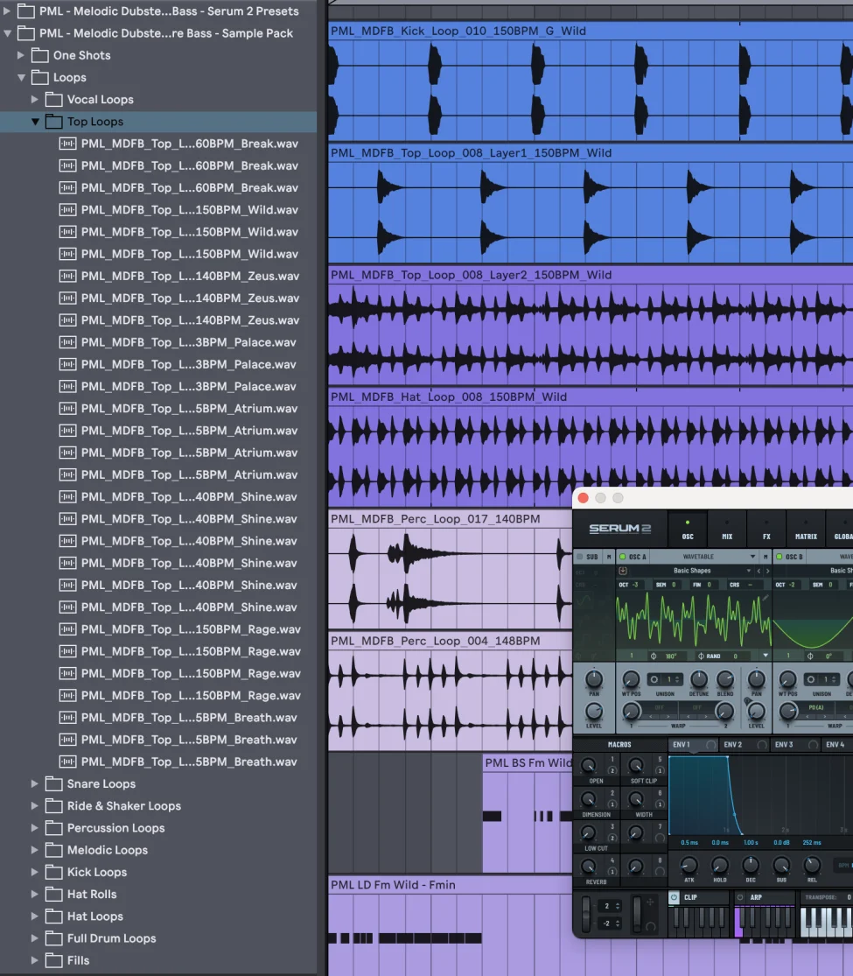Switch to the Serum FX tab
Screen dimensions: 853x976
click(766, 529)
